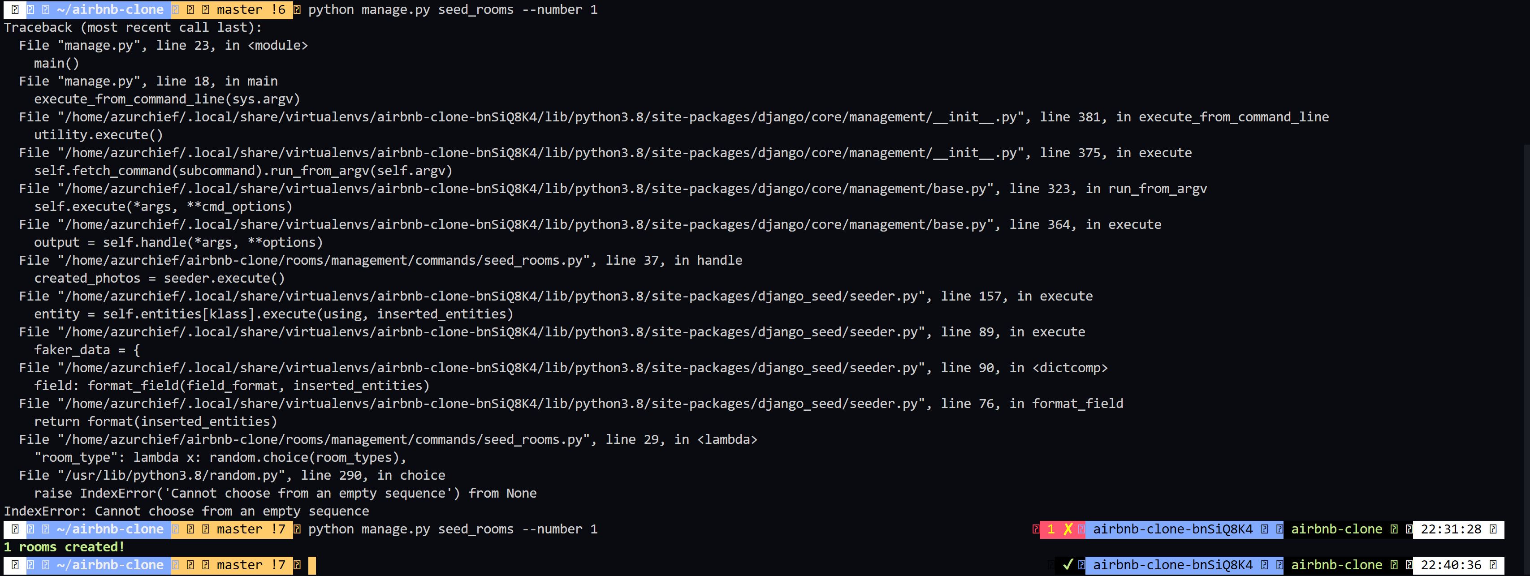Open manage.py line 23 module file reference
The width and height of the screenshot is (1530, 576).
(x=99, y=45)
